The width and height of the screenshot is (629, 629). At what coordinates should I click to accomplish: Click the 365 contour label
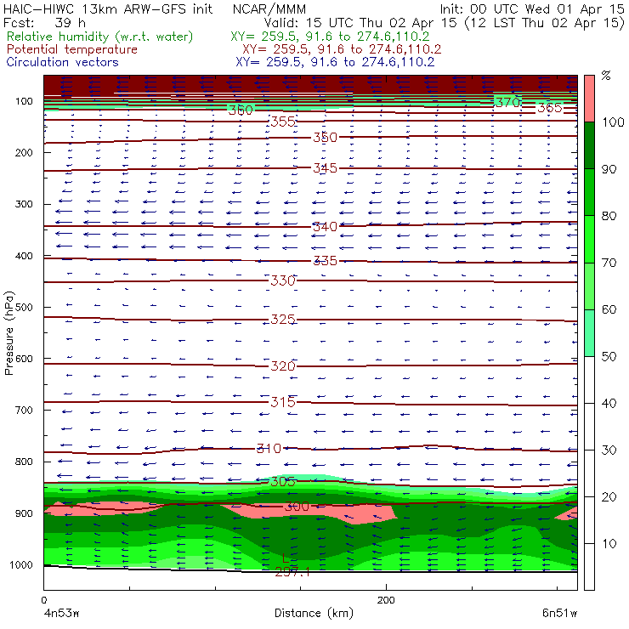pyautogui.click(x=550, y=107)
